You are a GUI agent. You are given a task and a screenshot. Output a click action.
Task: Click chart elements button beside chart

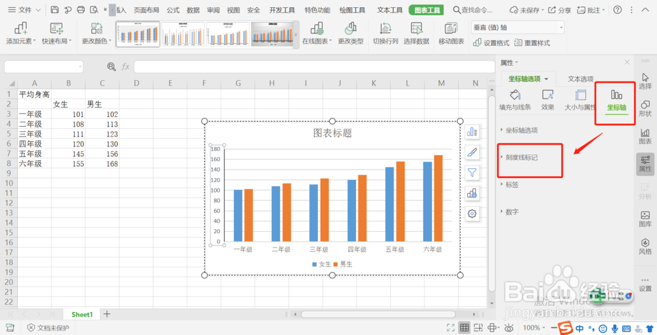coord(472,132)
